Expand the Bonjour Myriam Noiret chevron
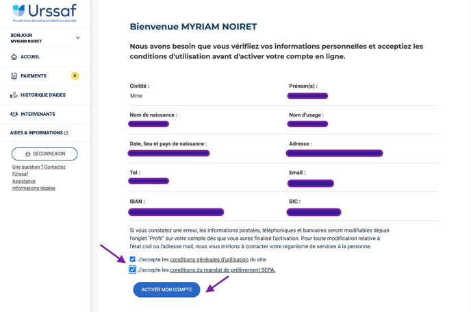Viewport: 471px width, 312px height. pyautogui.click(x=77, y=38)
